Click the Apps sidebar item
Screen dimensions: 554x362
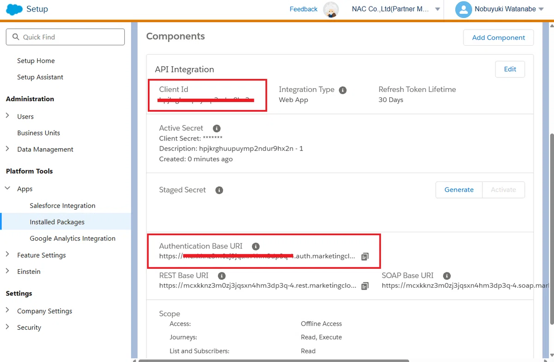25,189
